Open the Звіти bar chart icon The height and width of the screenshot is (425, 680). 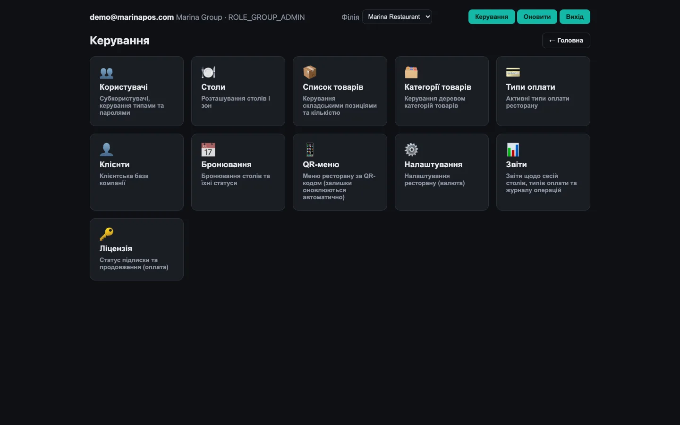(x=513, y=150)
